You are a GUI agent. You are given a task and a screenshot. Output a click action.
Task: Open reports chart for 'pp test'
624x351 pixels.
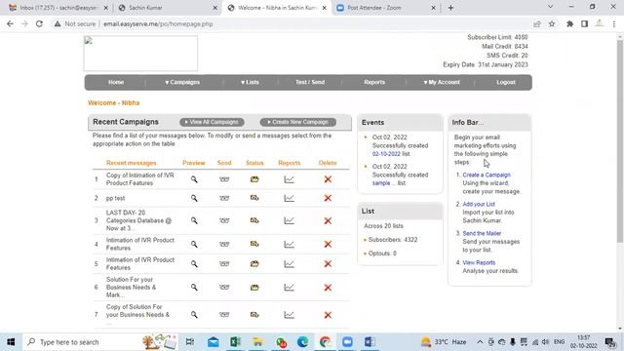pos(289,198)
